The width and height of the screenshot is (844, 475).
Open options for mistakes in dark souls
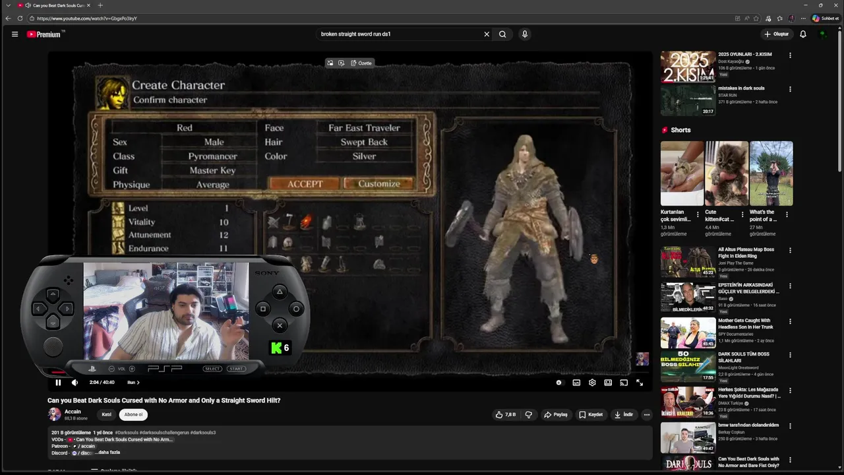790,89
